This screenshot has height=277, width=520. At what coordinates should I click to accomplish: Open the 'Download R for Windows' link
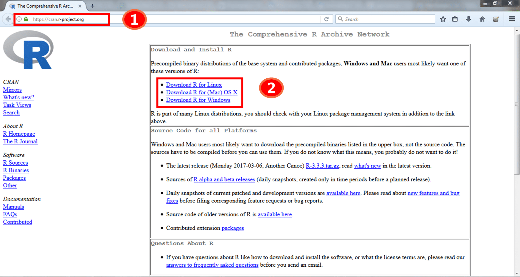199,100
